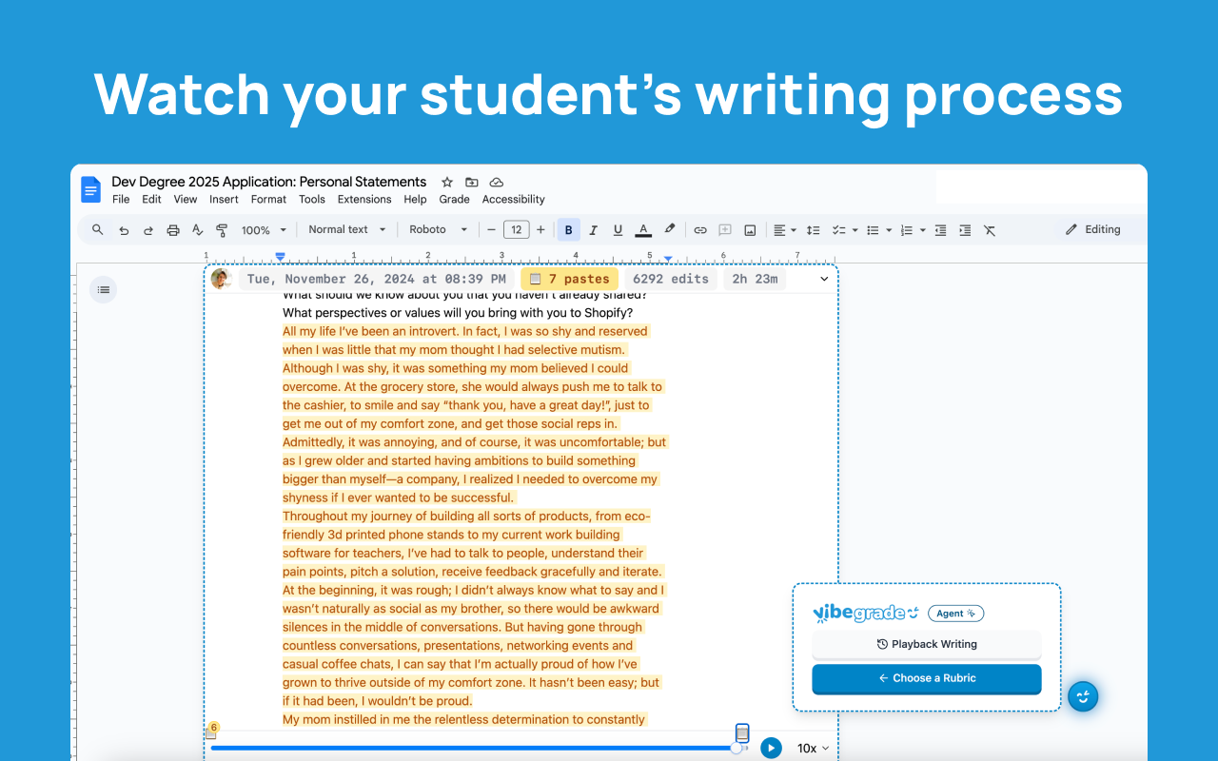Clear text formatting

click(x=990, y=230)
